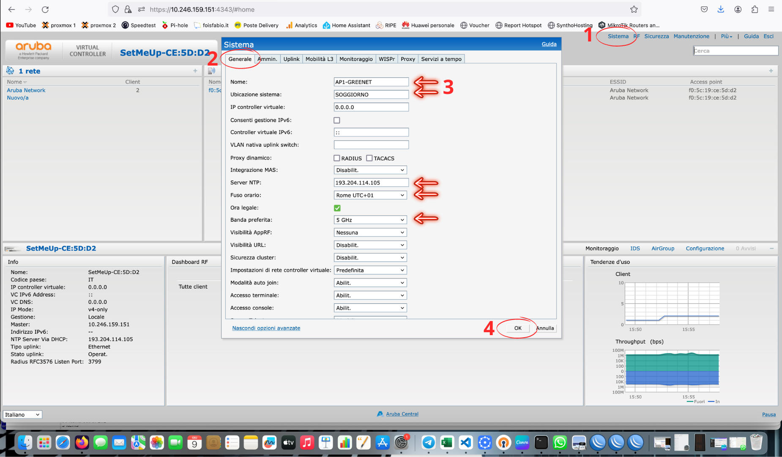Enable RADIUS dynamic proxy checkbox
782x457 pixels.
pyautogui.click(x=337, y=158)
